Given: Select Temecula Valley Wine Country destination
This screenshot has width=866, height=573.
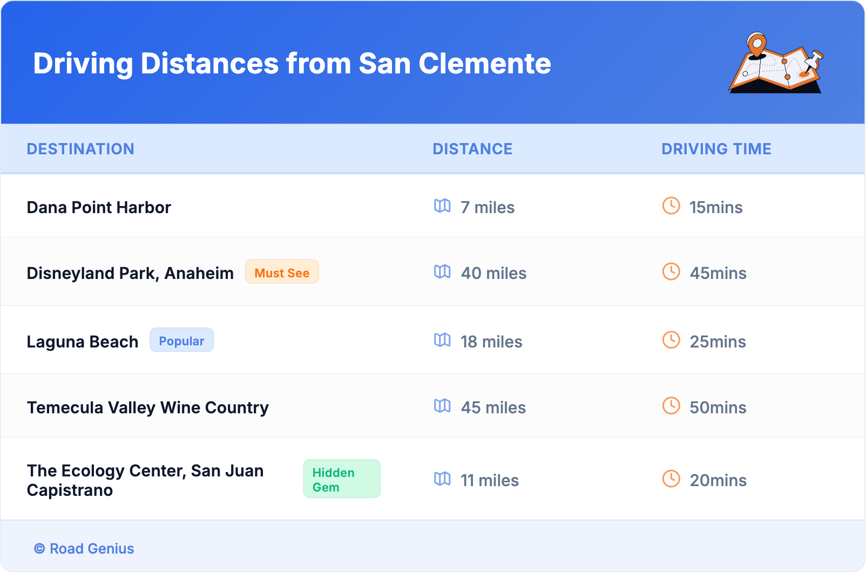Looking at the screenshot, I should 147,408.
